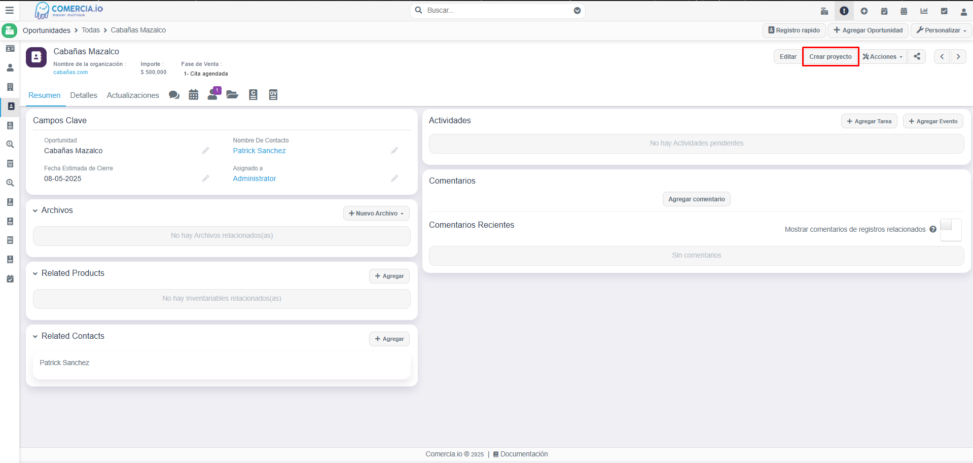Switch to the Detalles tab
The height and width of the screenshot is (463, 973).
[84, 95]
